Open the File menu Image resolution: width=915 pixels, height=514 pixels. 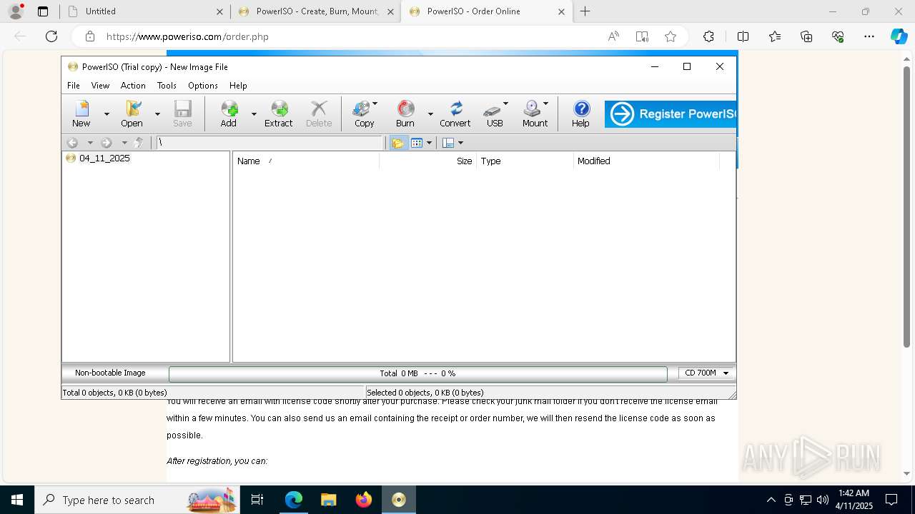click(74, 85)
